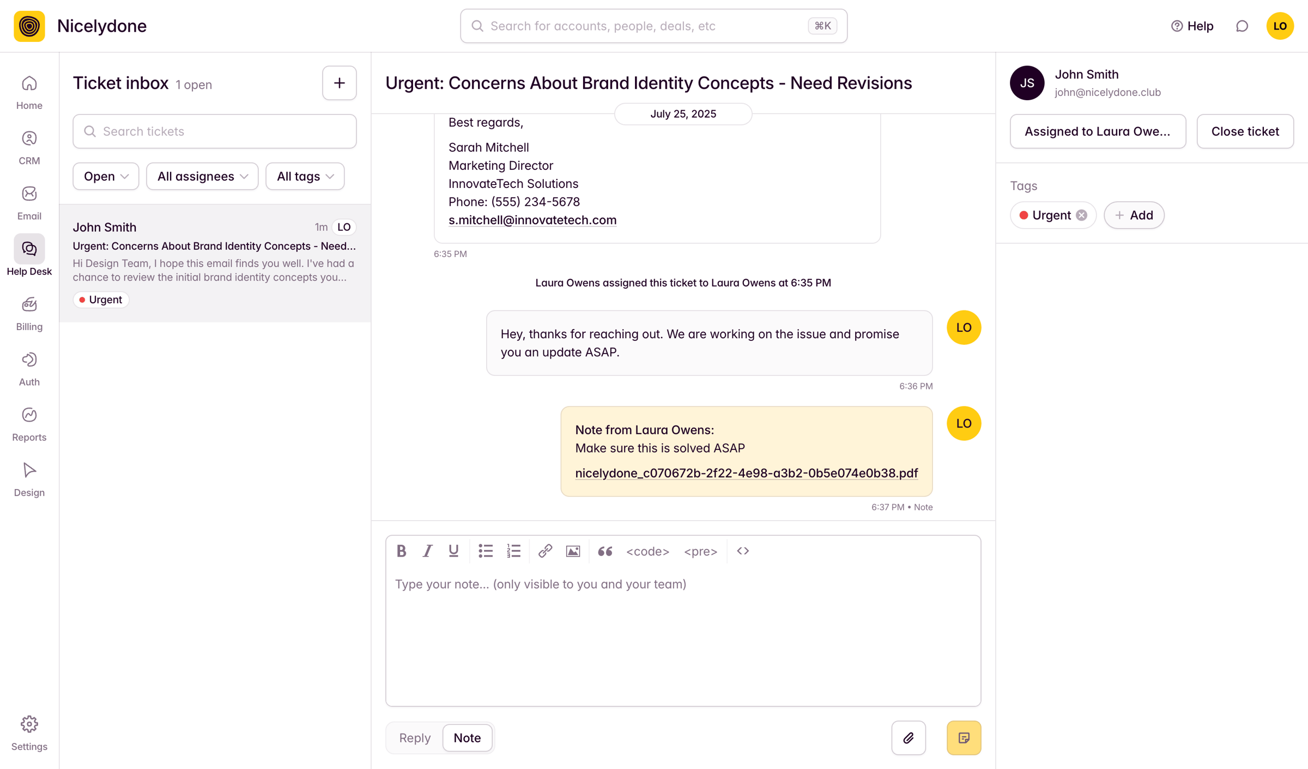
Task: Toggle italic formatting in note editor
Action: point(427,551)
